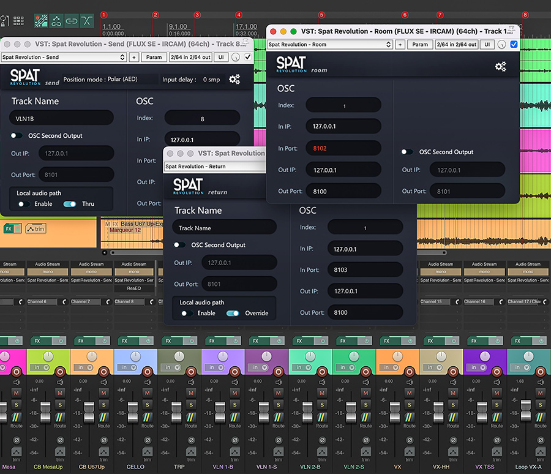The image size is (551, 474).
Task: Arm record on the CELLO mixer channel
Action: coord(148,371)
